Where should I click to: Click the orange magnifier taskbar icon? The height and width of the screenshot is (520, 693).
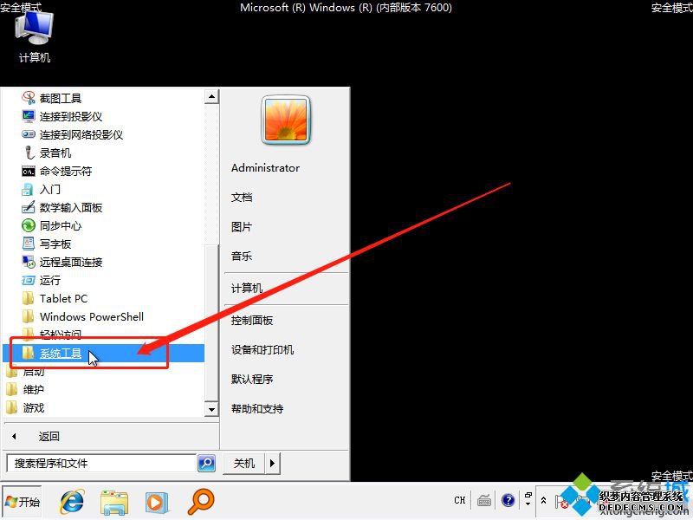(202, 501)
